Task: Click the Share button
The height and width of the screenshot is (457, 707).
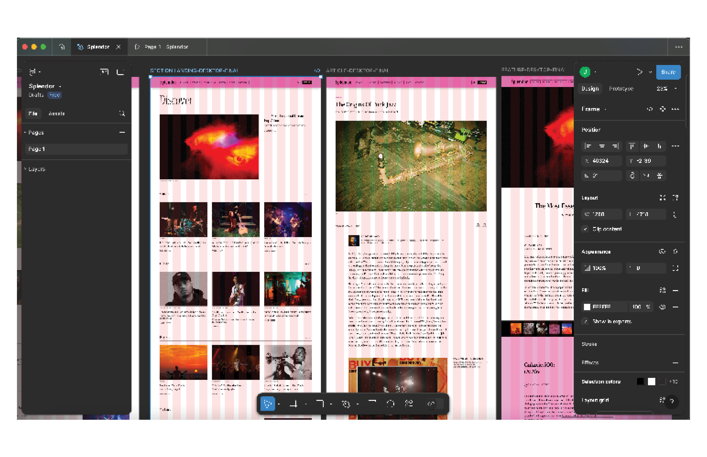Action: pos(668,72)
